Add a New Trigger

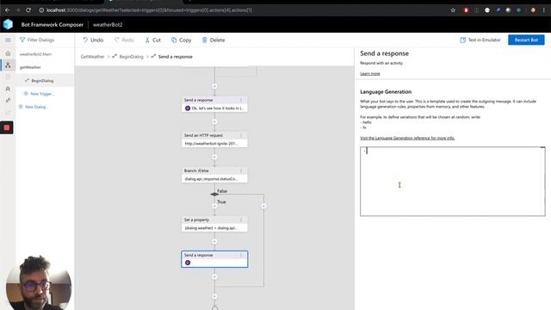pos(39,94)
